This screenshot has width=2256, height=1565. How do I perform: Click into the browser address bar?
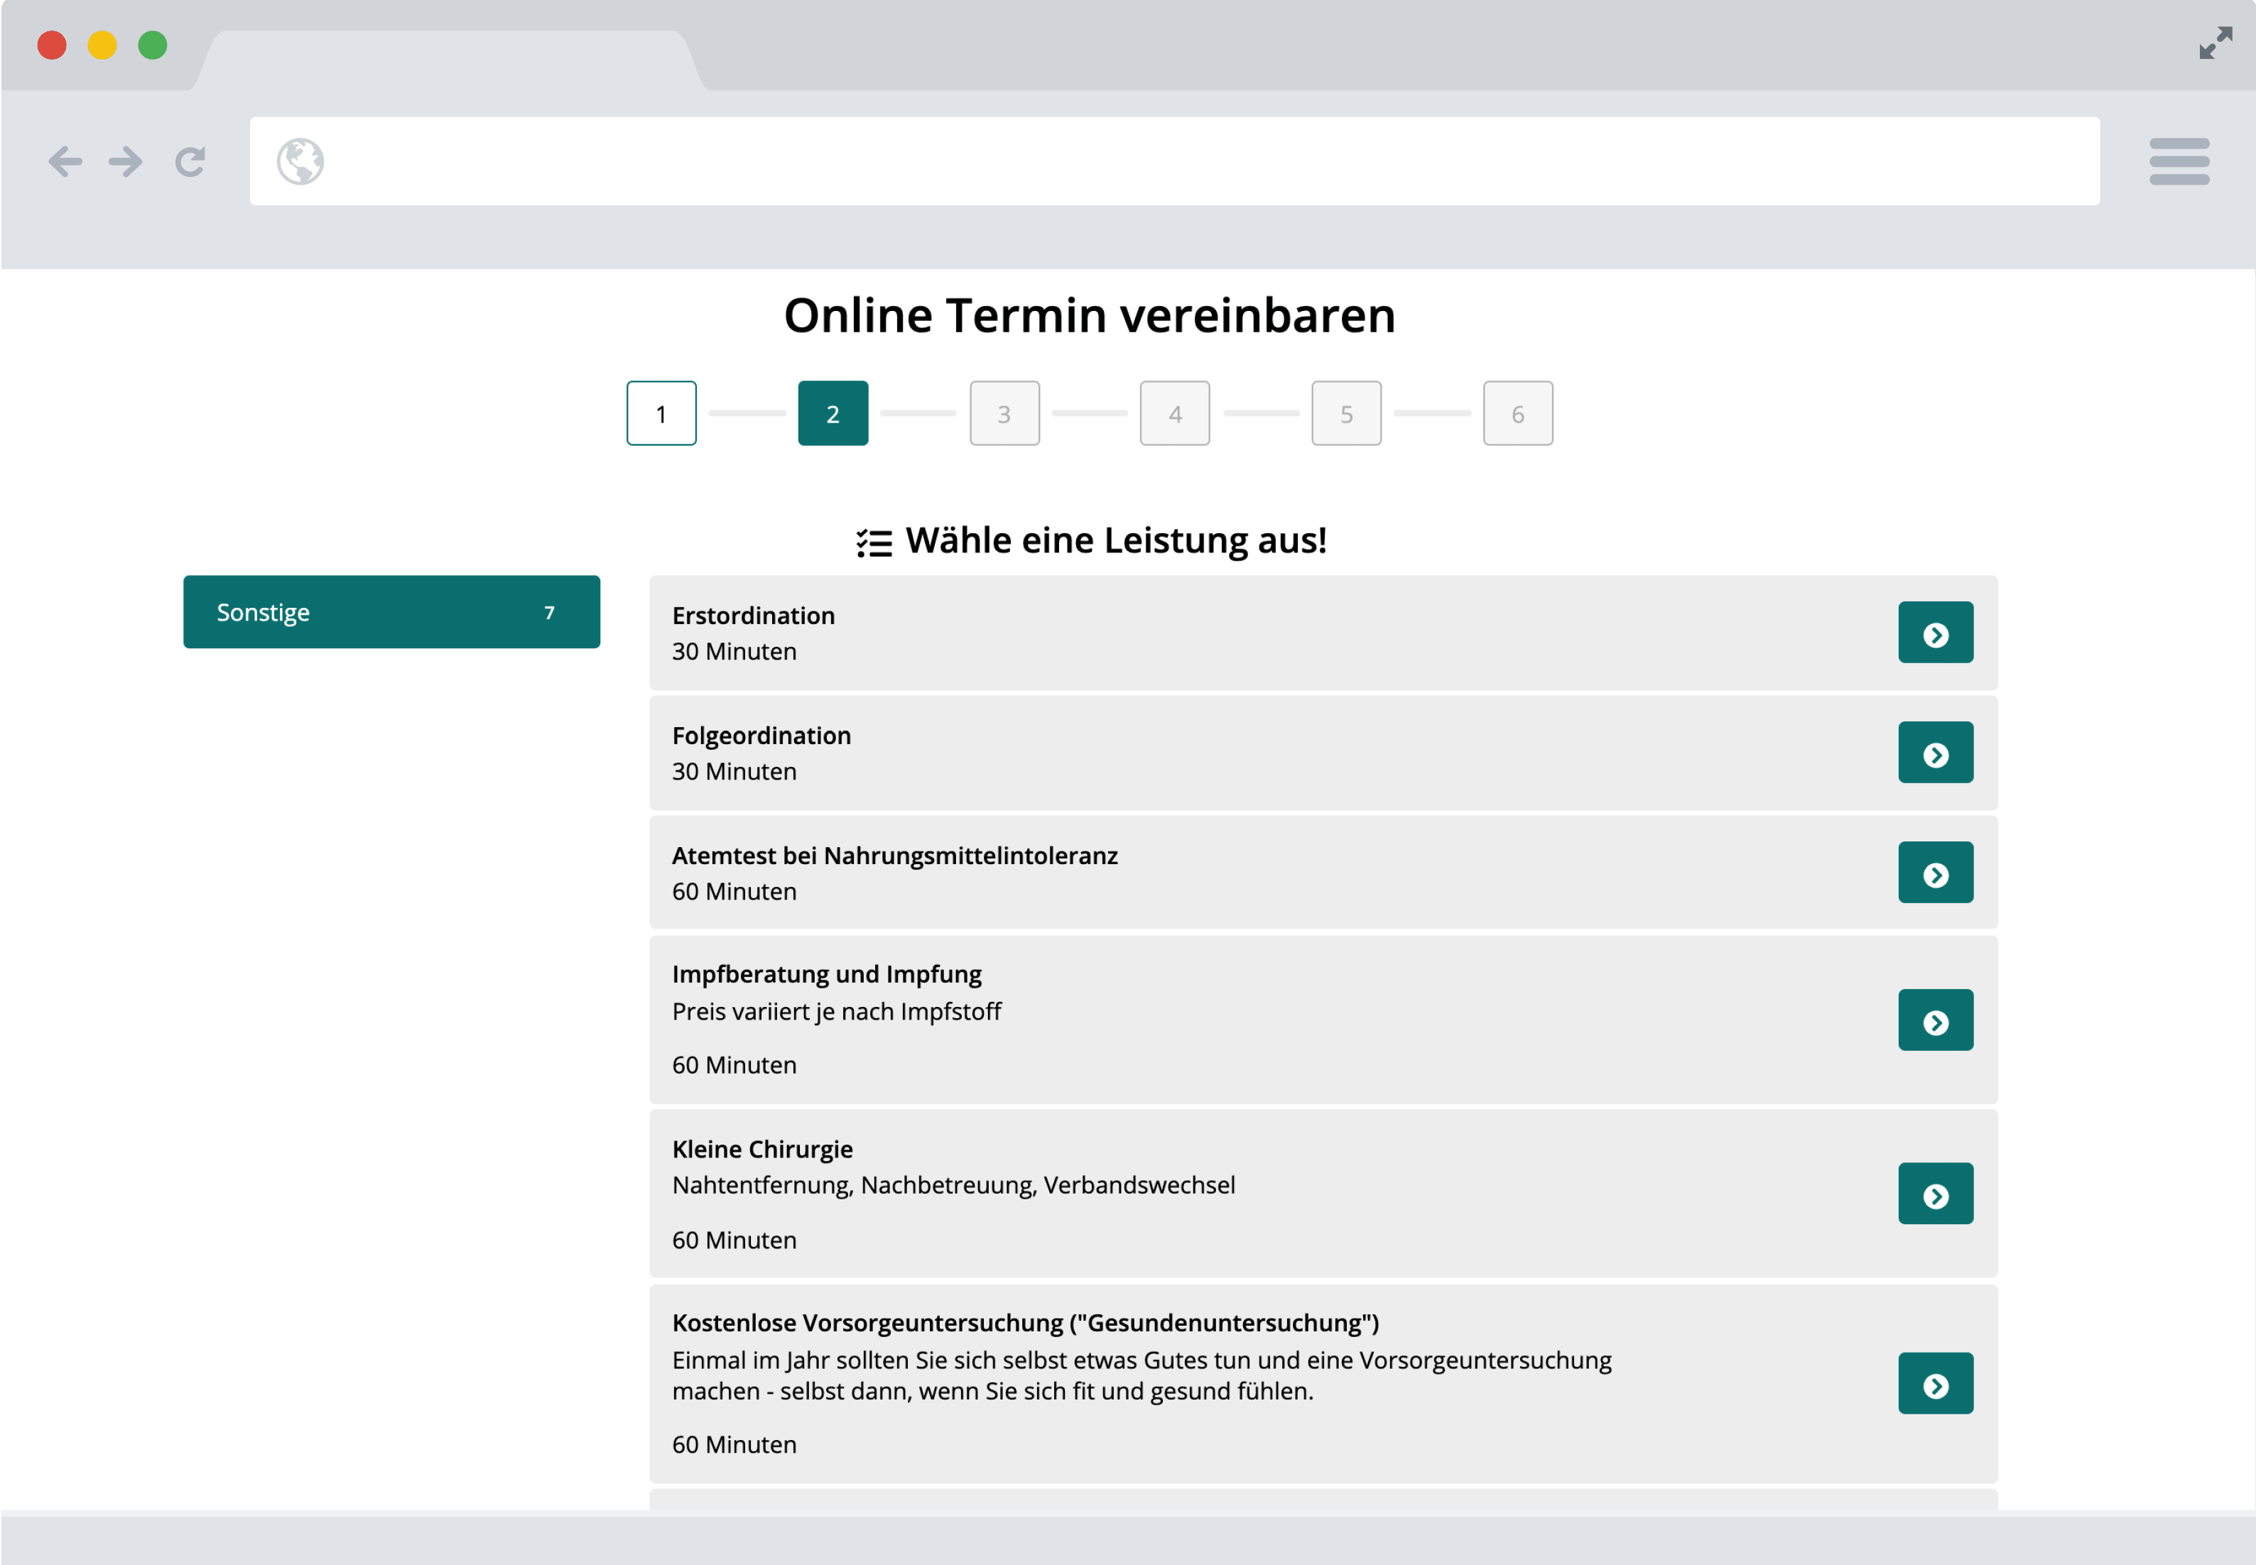pyautogui.click(x=1174, y=160)
